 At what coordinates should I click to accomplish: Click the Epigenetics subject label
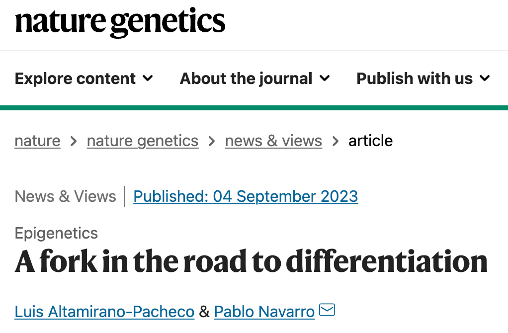56,233
